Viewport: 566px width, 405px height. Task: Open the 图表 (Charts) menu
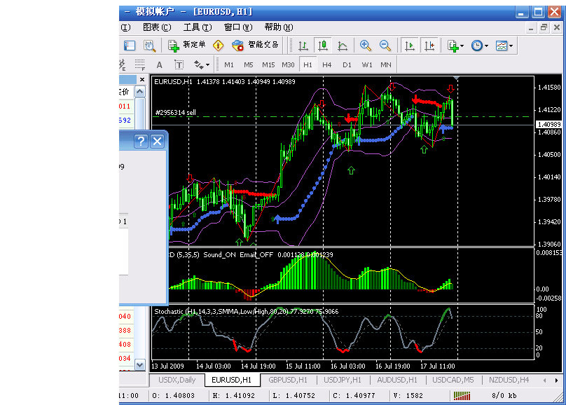click(x=156, y=27)
